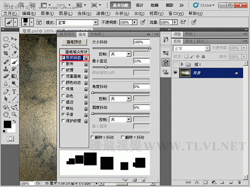Screen dimensions: 250x187
Task: Open size jitter Control (控制) dropdown
Action: [120, 54]
